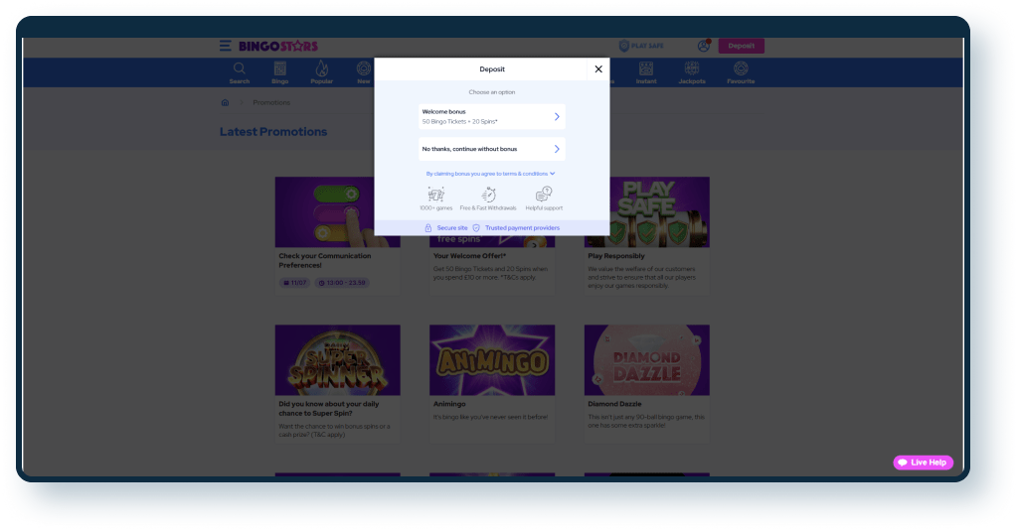Select the Popular flame icon
The width and height of the screenshot is (1018, 530).
pyautogui.click(x=321, y=71)
